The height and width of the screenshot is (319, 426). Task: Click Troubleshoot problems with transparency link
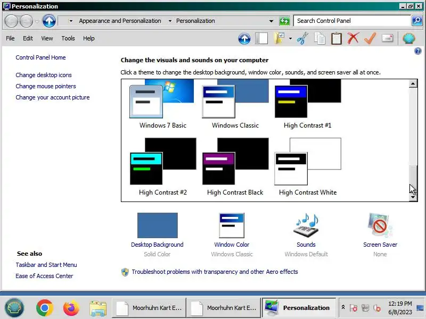(x=215, y=272)
